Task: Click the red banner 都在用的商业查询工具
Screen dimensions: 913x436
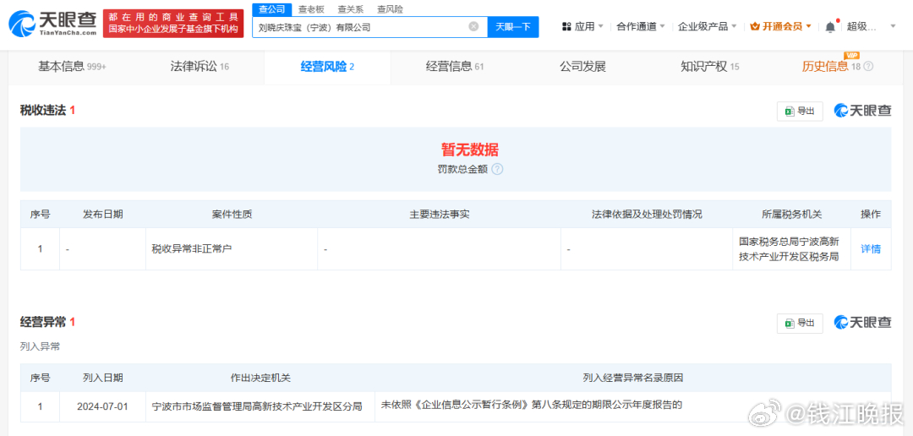Action: (173, 24)
